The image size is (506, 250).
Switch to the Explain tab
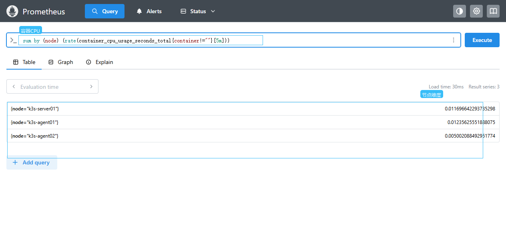(100, 62)
